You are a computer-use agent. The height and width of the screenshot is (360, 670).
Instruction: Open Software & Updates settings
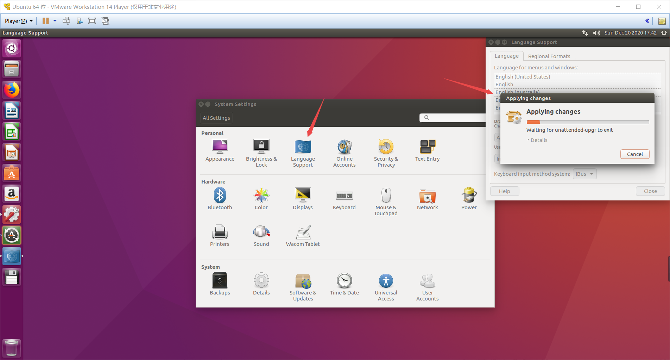303,287
